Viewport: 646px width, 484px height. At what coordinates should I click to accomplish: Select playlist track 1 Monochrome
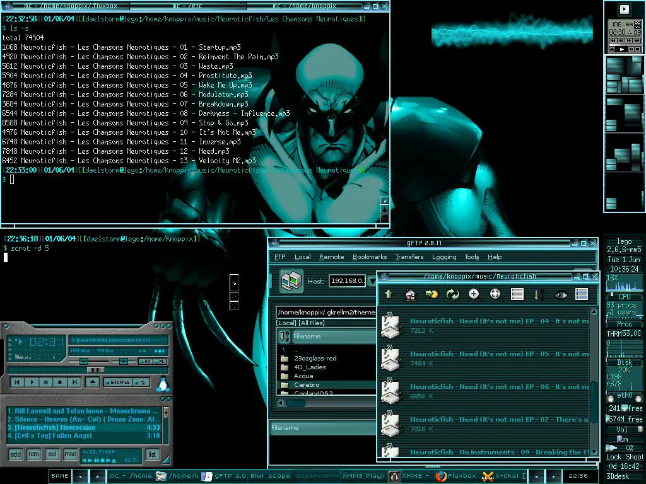[x=84, y=411]
